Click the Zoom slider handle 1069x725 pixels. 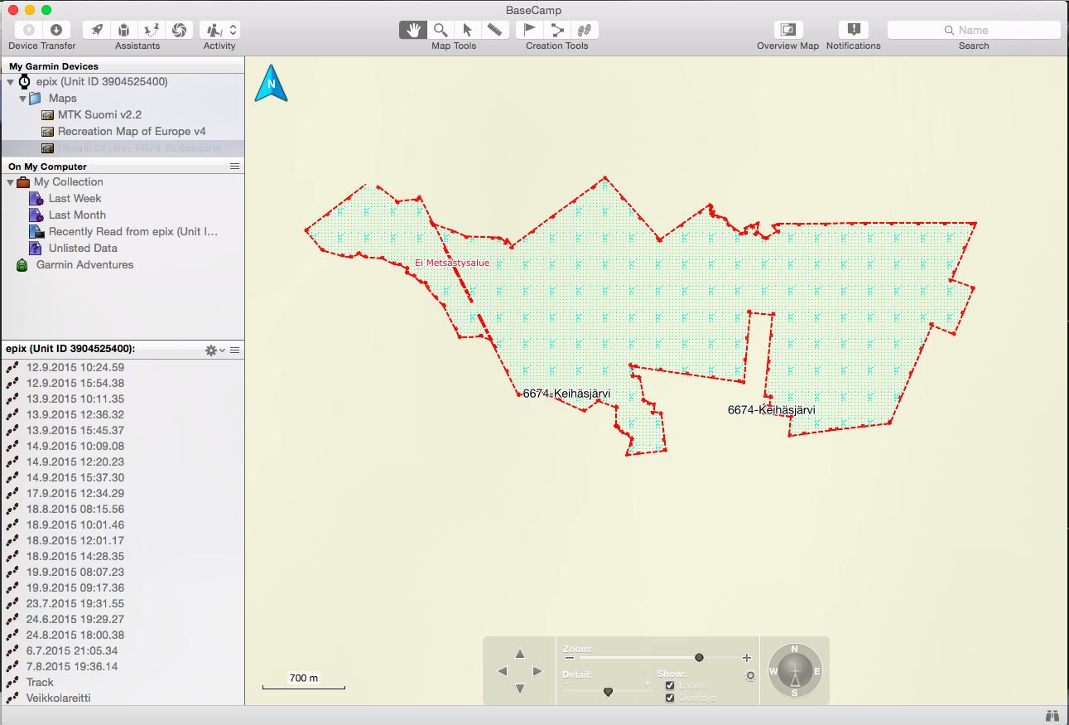click(700, 657)
